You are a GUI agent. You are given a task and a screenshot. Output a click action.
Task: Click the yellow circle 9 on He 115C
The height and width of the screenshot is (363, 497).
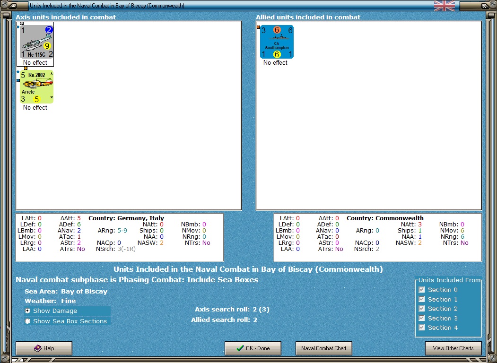pos(47,46)
